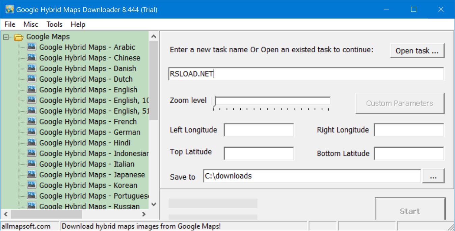
Task: Click allmapsoft.com in status bar
Action: pyautogui.click(x=26, y=226)
